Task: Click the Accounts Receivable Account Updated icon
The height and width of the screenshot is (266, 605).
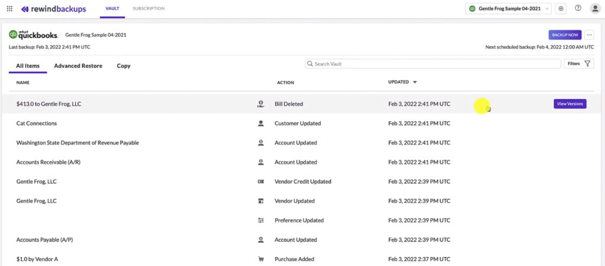Action: point(261,162)
